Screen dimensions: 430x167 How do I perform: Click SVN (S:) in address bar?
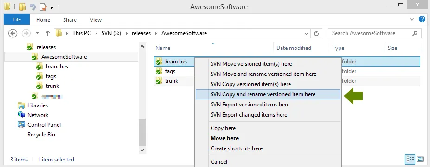coord(111,33)
